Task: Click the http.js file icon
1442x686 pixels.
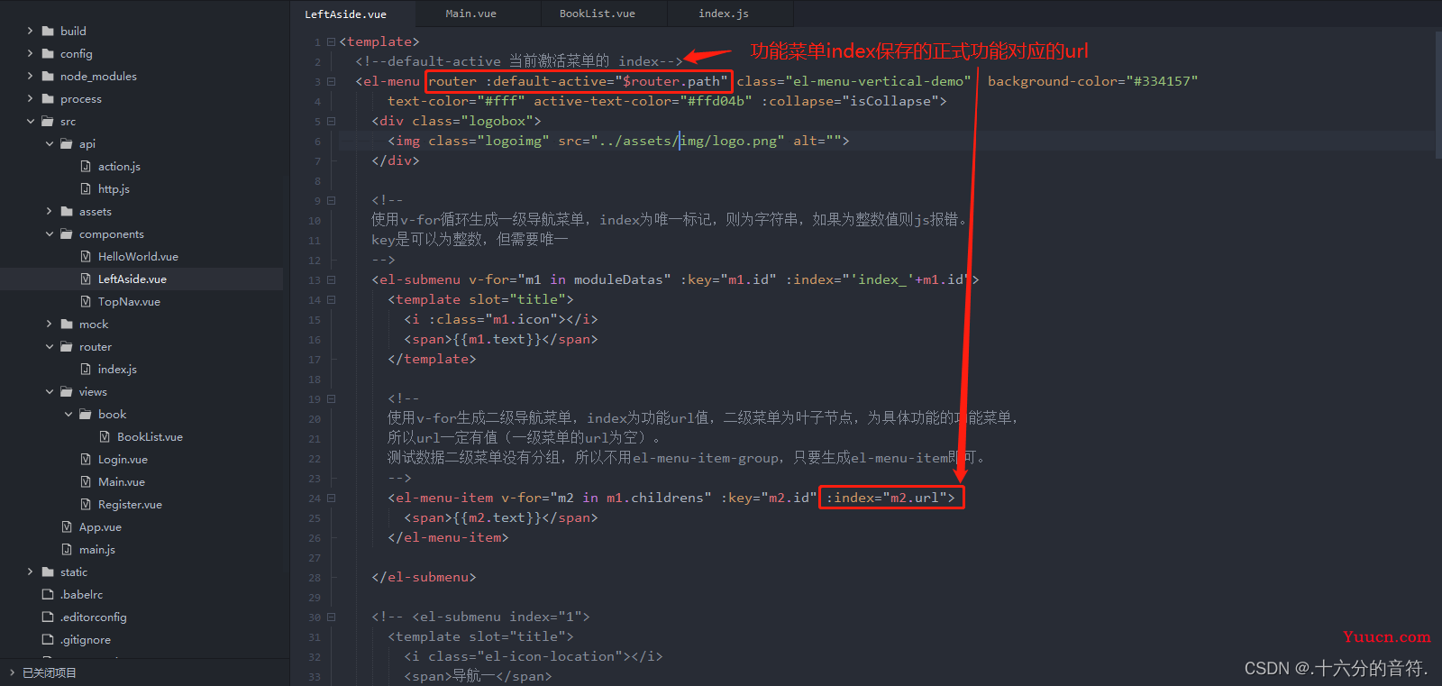Action: pos(86,188)
